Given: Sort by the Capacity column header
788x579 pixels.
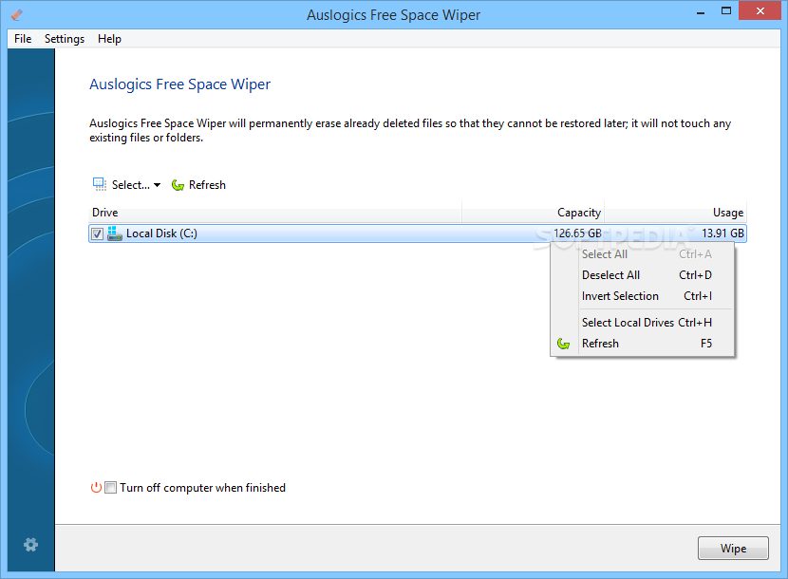Looking at the screenshot, I should point(533,212).
